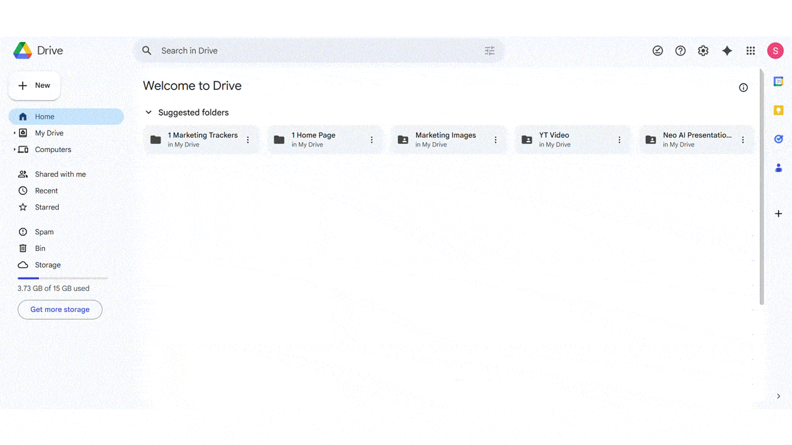Open Google Keep in side panel

[778, 110]
